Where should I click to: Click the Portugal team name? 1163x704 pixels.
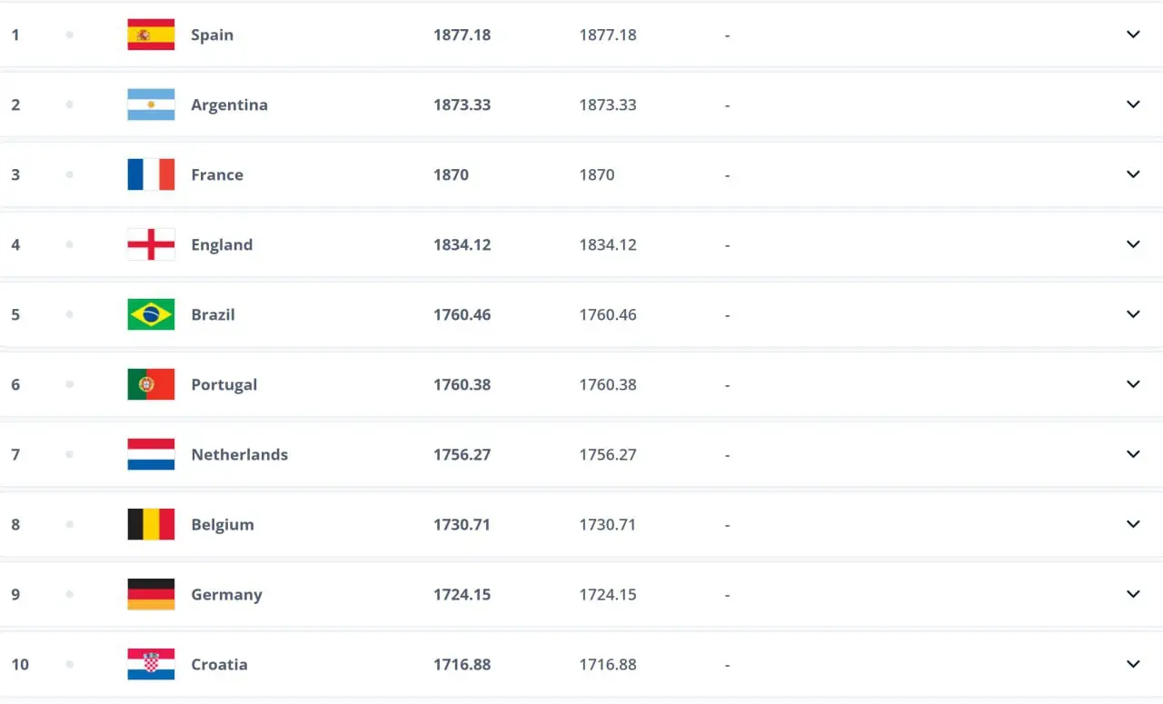tap(224, 384)
